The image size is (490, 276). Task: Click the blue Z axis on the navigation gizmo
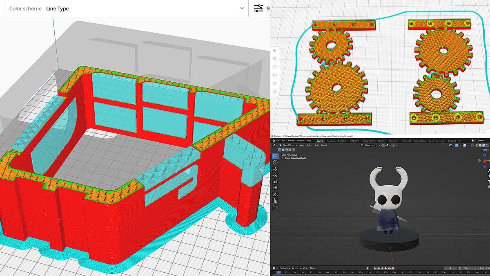pyautogui.click(x=485, y=156)
